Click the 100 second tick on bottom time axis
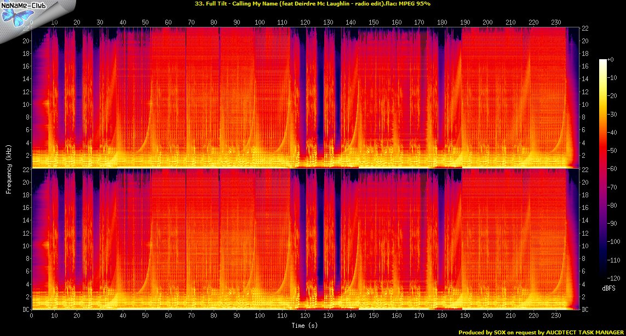Image resolution: width=626 pixels, height=336 pixels. (x=260, y=316)
